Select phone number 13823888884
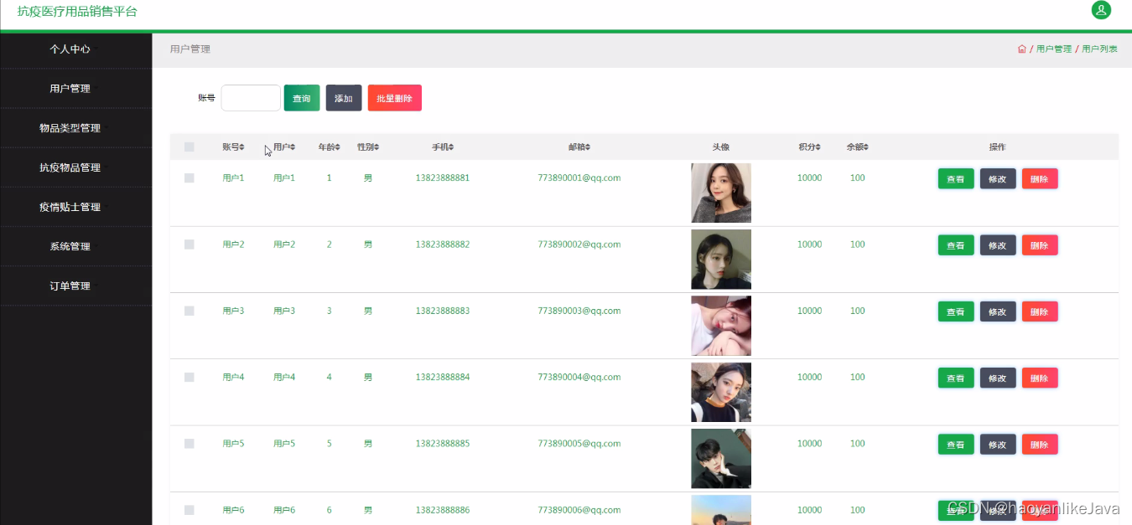This screenshot has width=1132, height=525. pyautogui.click(x=443, y=378)
